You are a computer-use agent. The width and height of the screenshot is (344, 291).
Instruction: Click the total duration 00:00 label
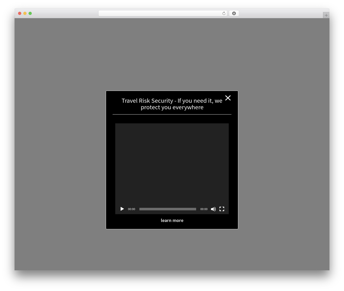[204, 209]
